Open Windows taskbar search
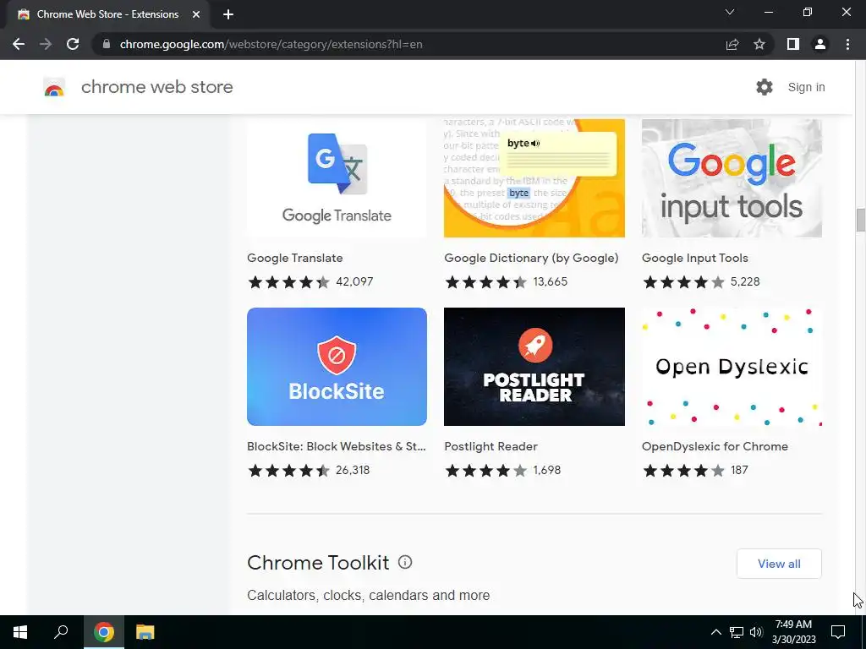The width and height of the screenshot is (866, 649). tap(61, 632)
